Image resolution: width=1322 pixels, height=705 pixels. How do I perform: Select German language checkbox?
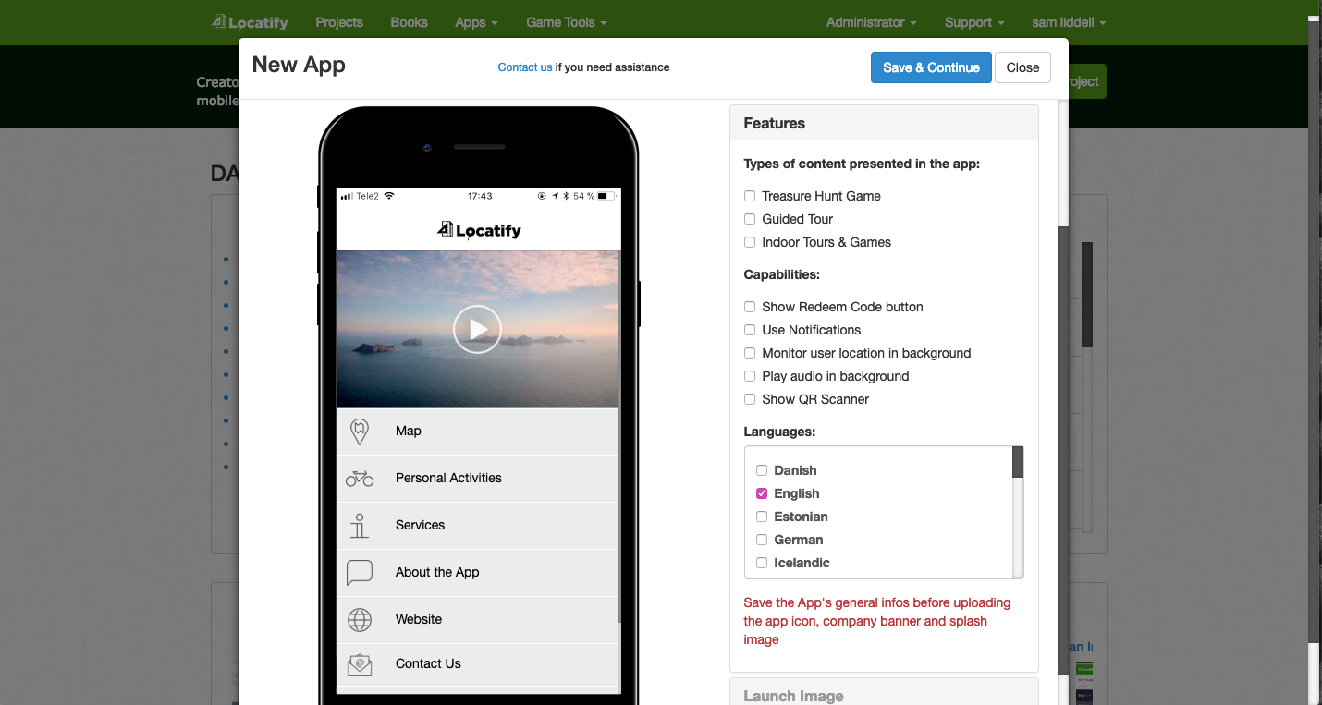coord(762,540)
